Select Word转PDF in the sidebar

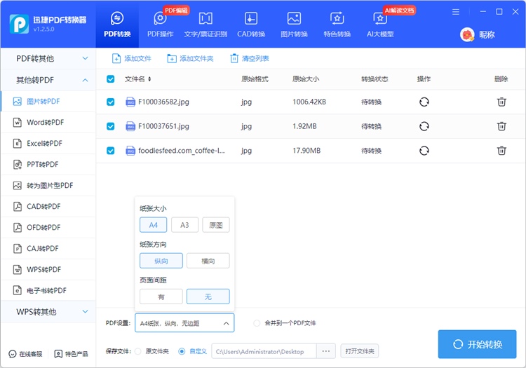tap(45, 123)
